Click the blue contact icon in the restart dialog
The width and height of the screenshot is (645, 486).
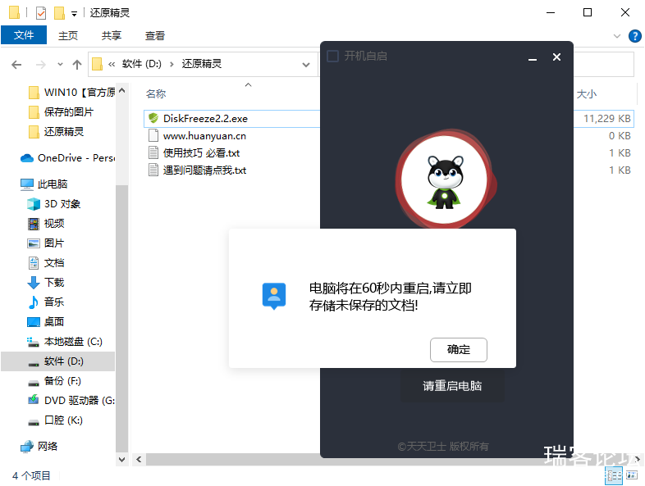tap(274, 295)
